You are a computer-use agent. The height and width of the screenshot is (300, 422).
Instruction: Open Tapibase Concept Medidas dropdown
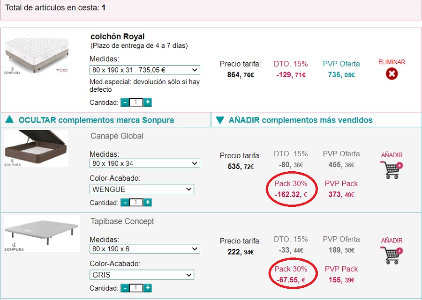(144, 249)
